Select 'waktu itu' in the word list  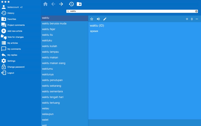(65, 35)
